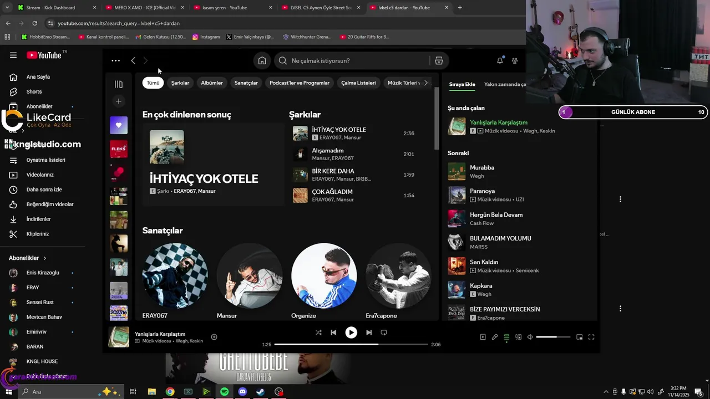This screenshot has height=399, width=710.
Task: Open Now Playing view icon
Action: [483, 337]
